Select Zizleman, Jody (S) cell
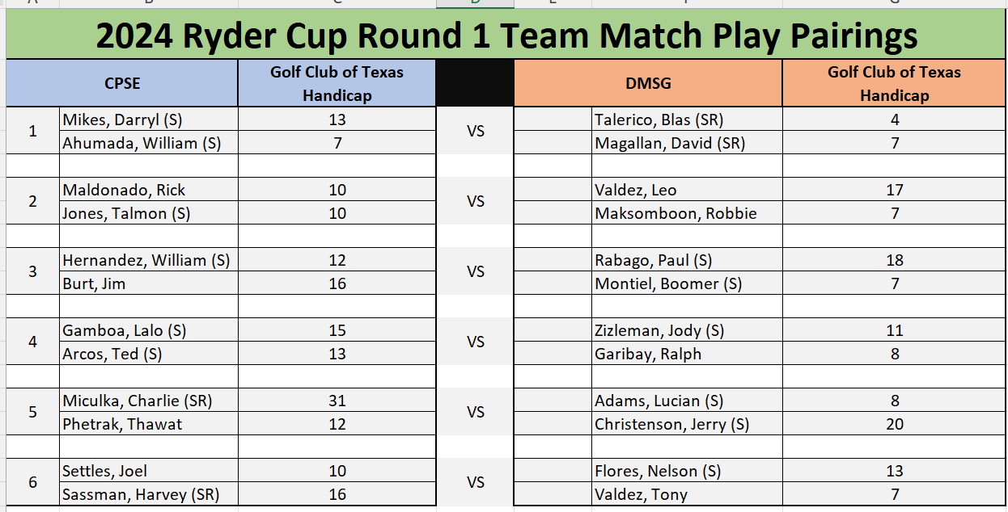 tap(687, 330)
